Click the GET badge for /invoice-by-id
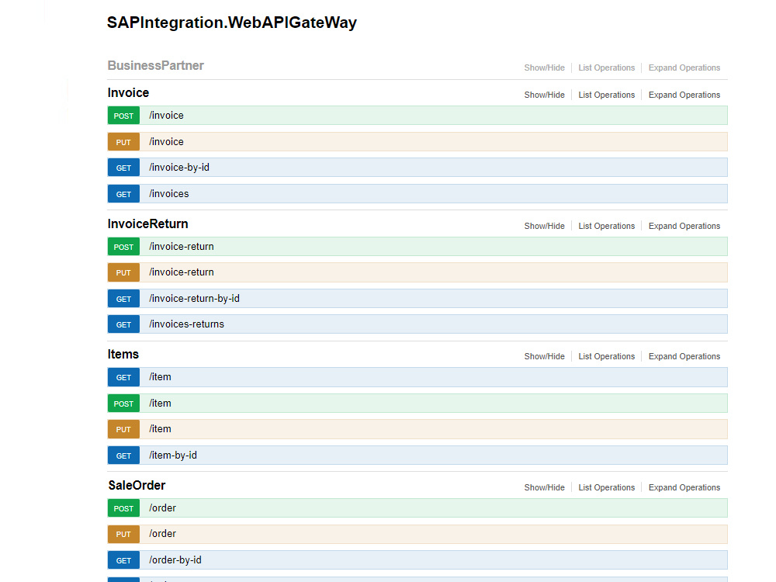The image size is (776, 582). (x=123, y=168)
